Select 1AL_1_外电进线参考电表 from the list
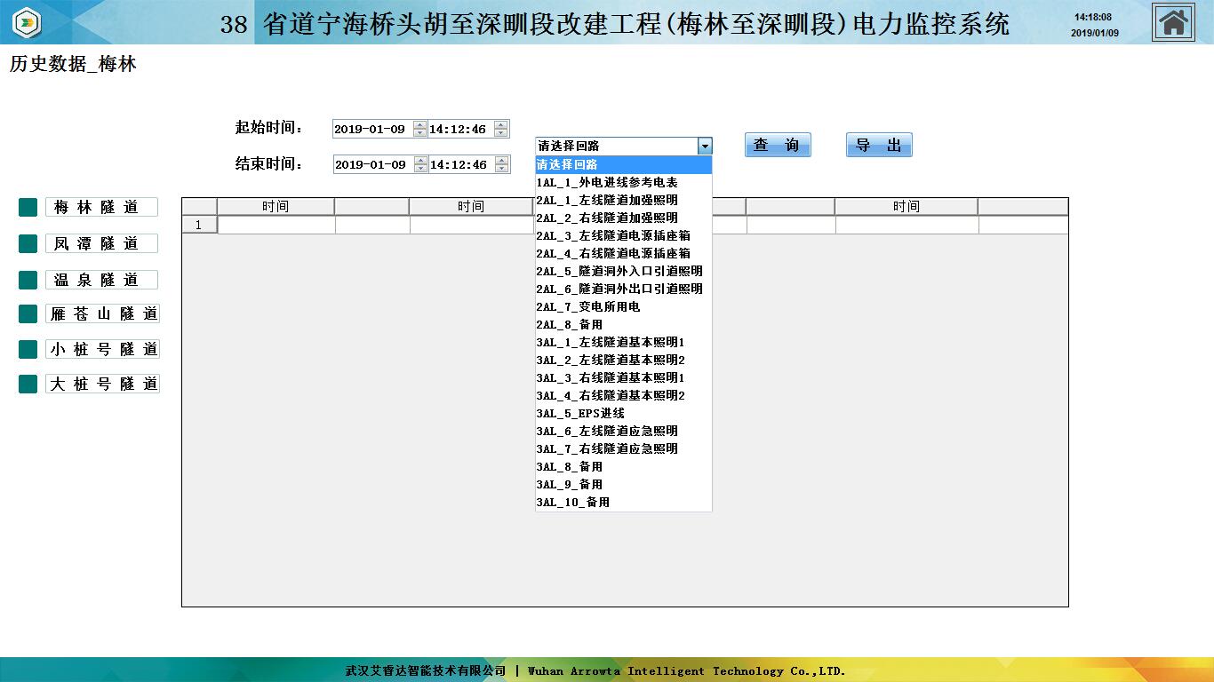This screenshot has height=682, width=1214. click(607, 182)
